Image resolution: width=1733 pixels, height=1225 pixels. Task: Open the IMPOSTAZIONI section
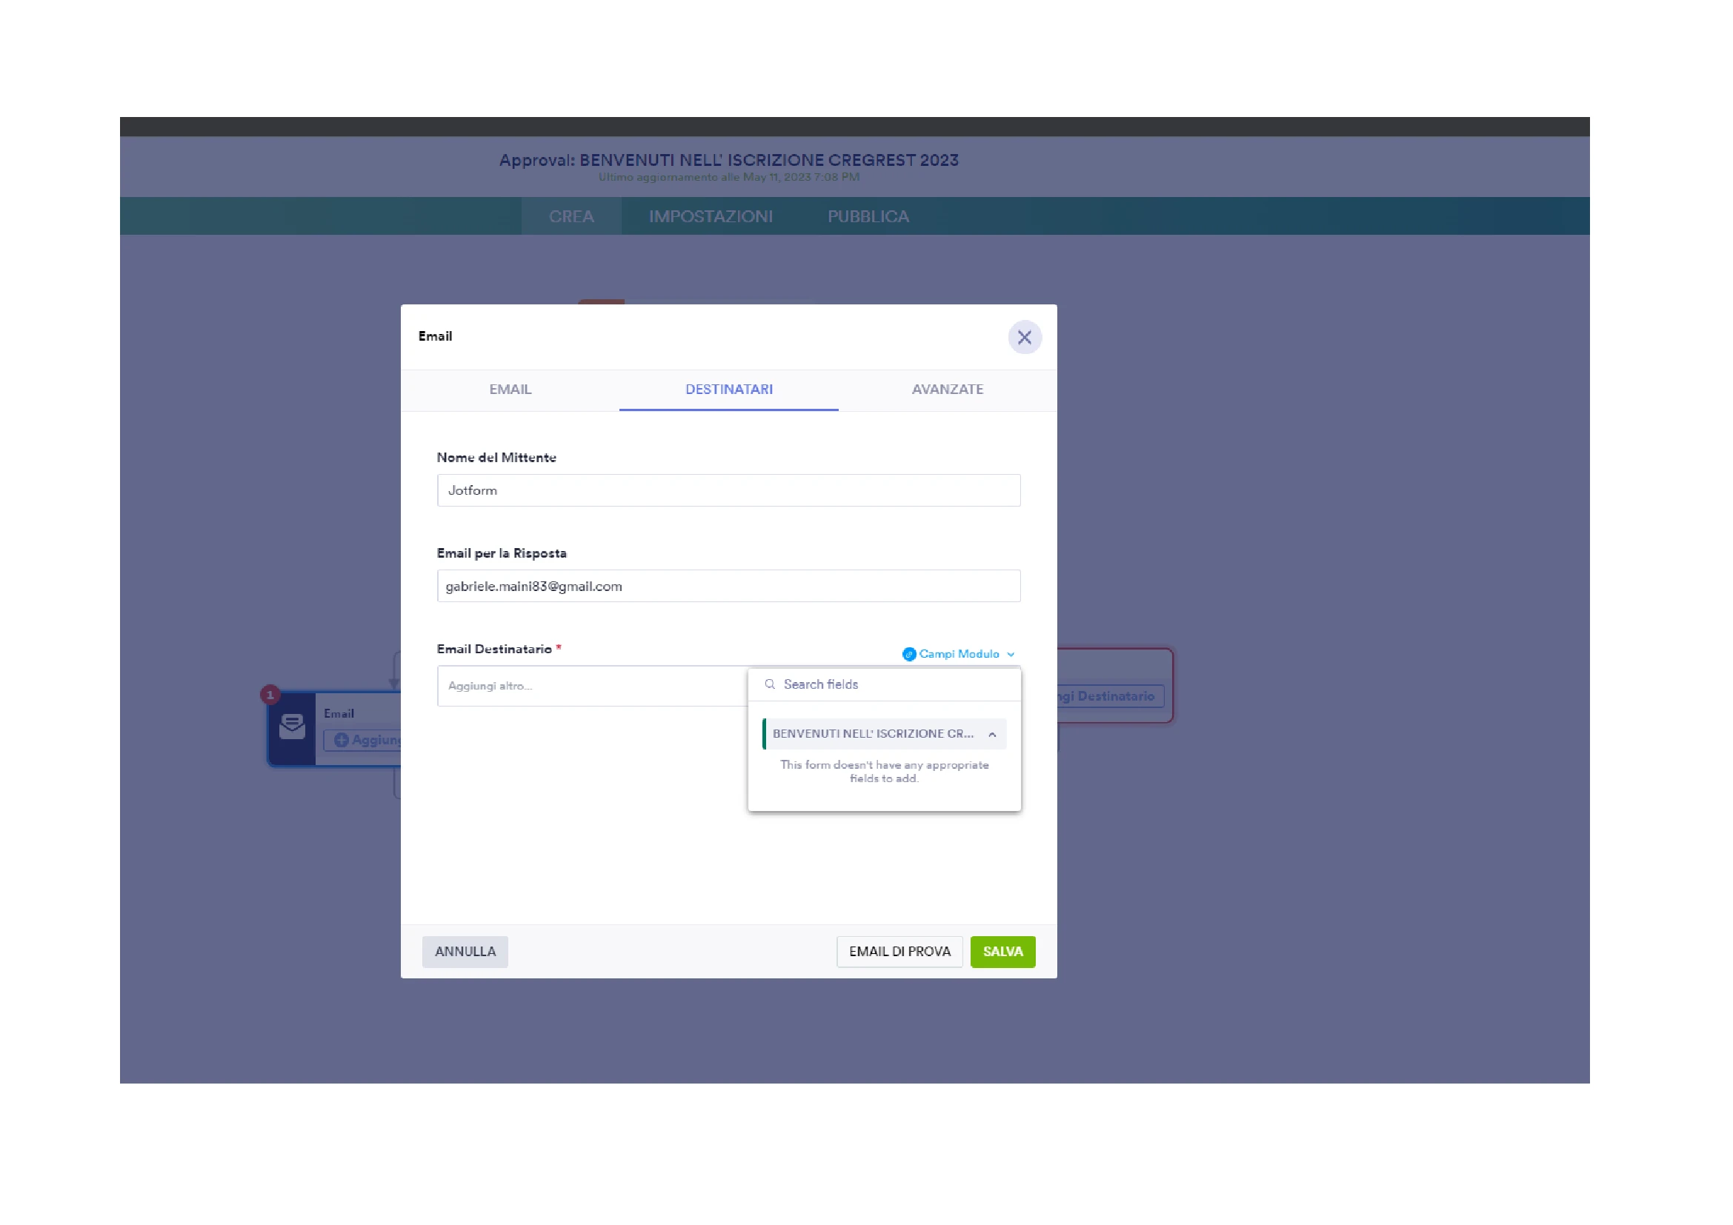pos(711,216)
